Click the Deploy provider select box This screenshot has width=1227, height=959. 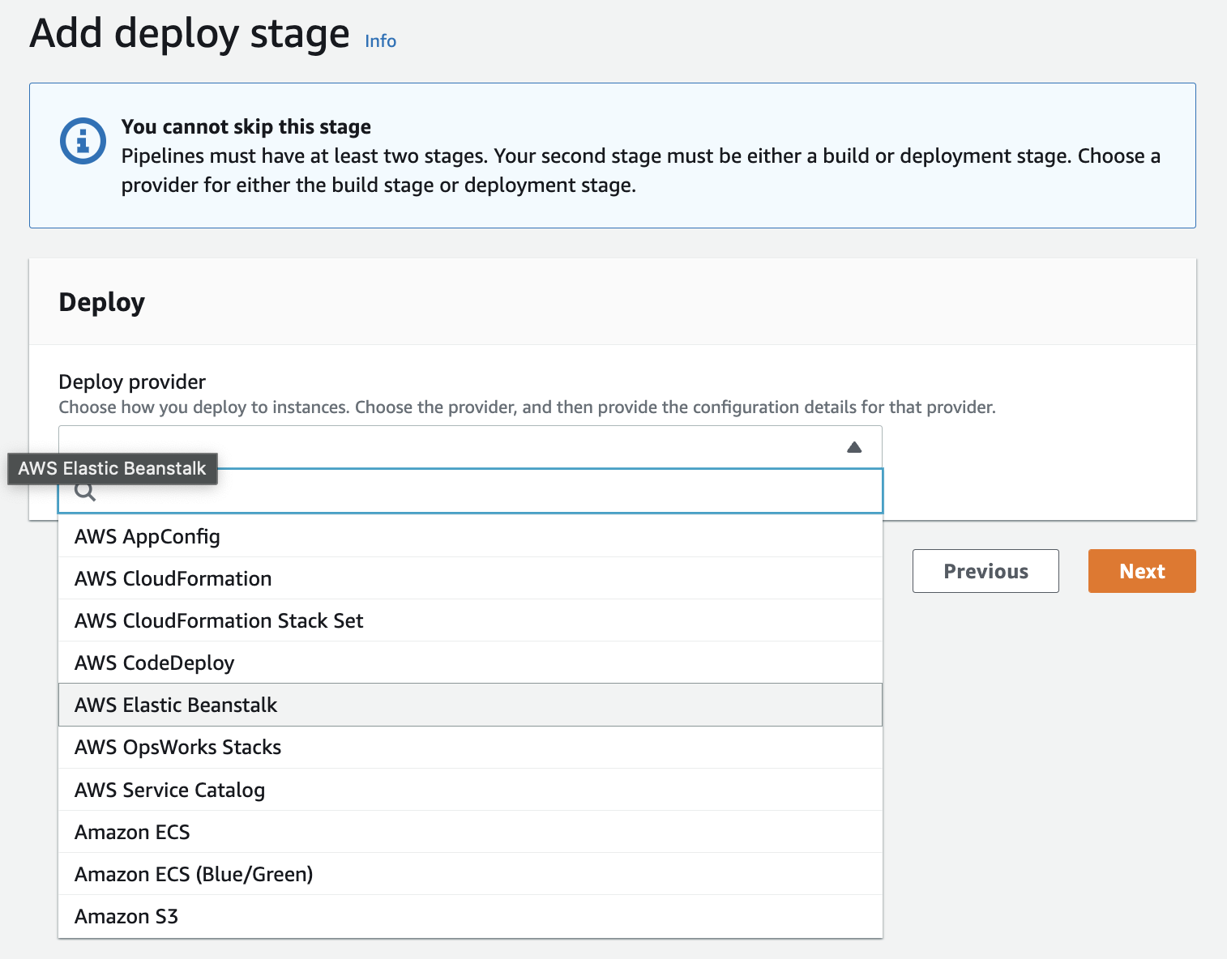tap(470, 447)
